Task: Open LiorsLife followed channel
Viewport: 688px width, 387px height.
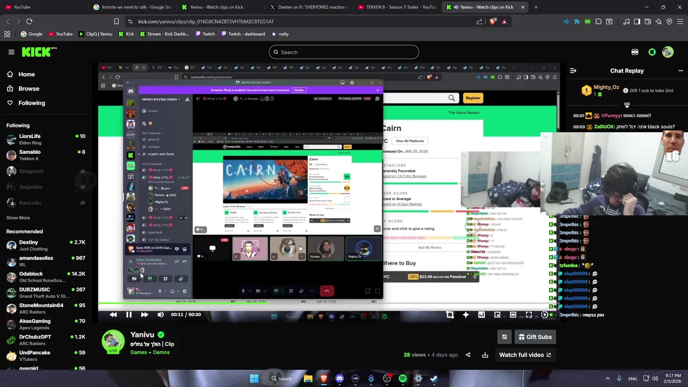Action: tap(46, 139)
